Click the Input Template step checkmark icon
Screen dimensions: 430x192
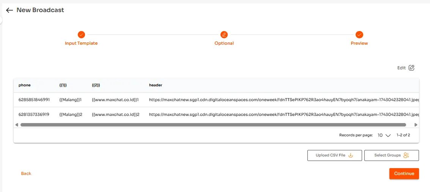point(81,34)
